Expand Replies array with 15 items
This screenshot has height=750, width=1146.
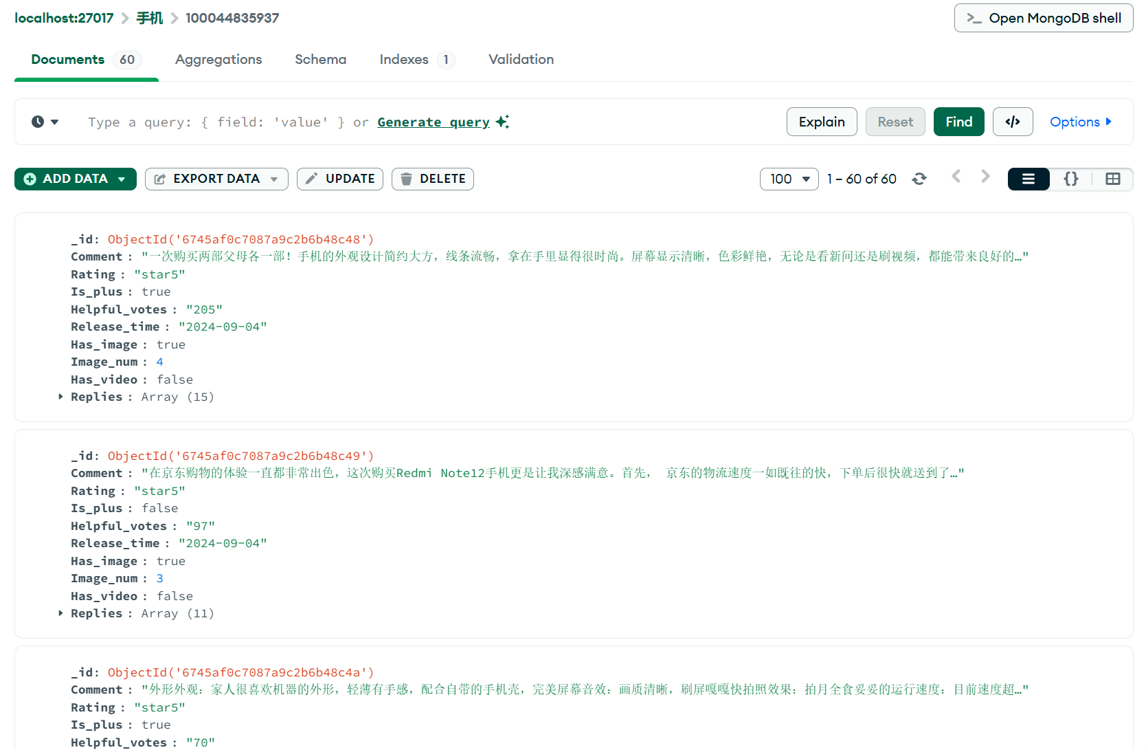(61, 397)
